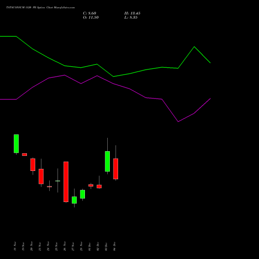Screen dimensions: 259x259
Task: Select the high value H: 13.45
Action: coord(132,13)
